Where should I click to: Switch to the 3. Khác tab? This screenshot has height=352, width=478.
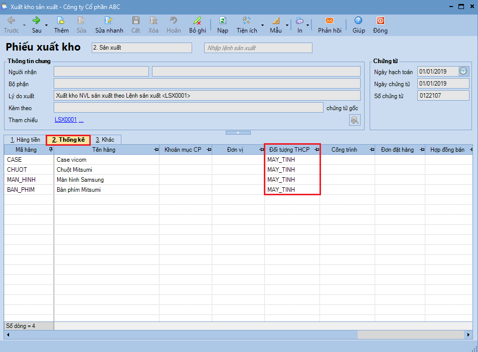105,140
